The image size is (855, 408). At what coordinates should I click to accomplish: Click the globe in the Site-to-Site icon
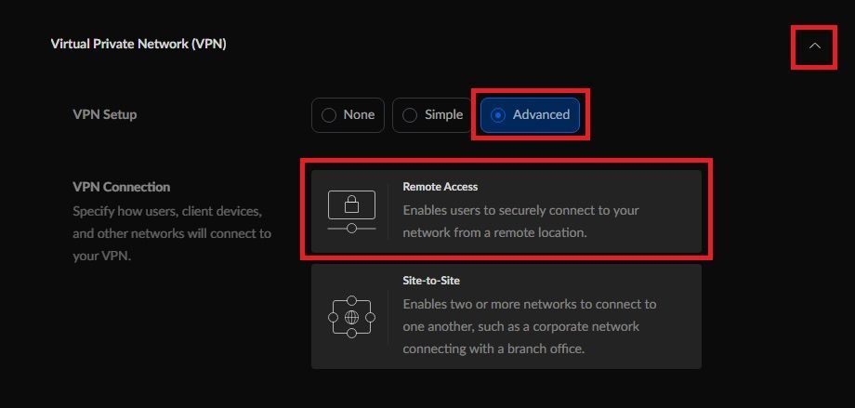[x=351, y=317]
